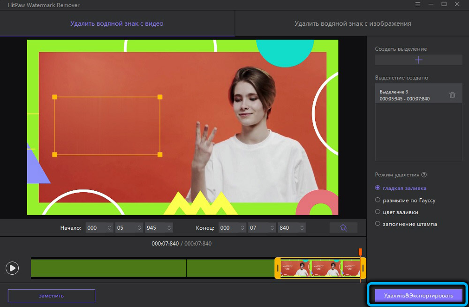Click stepper arrows on Начало seconds field
Image resolution: width=469 pixels, height=307 pixels.
click(x=139, y=228)
